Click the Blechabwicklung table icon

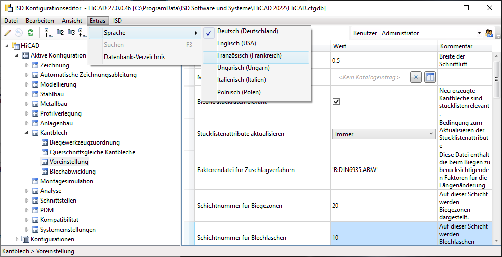point(45,172)
